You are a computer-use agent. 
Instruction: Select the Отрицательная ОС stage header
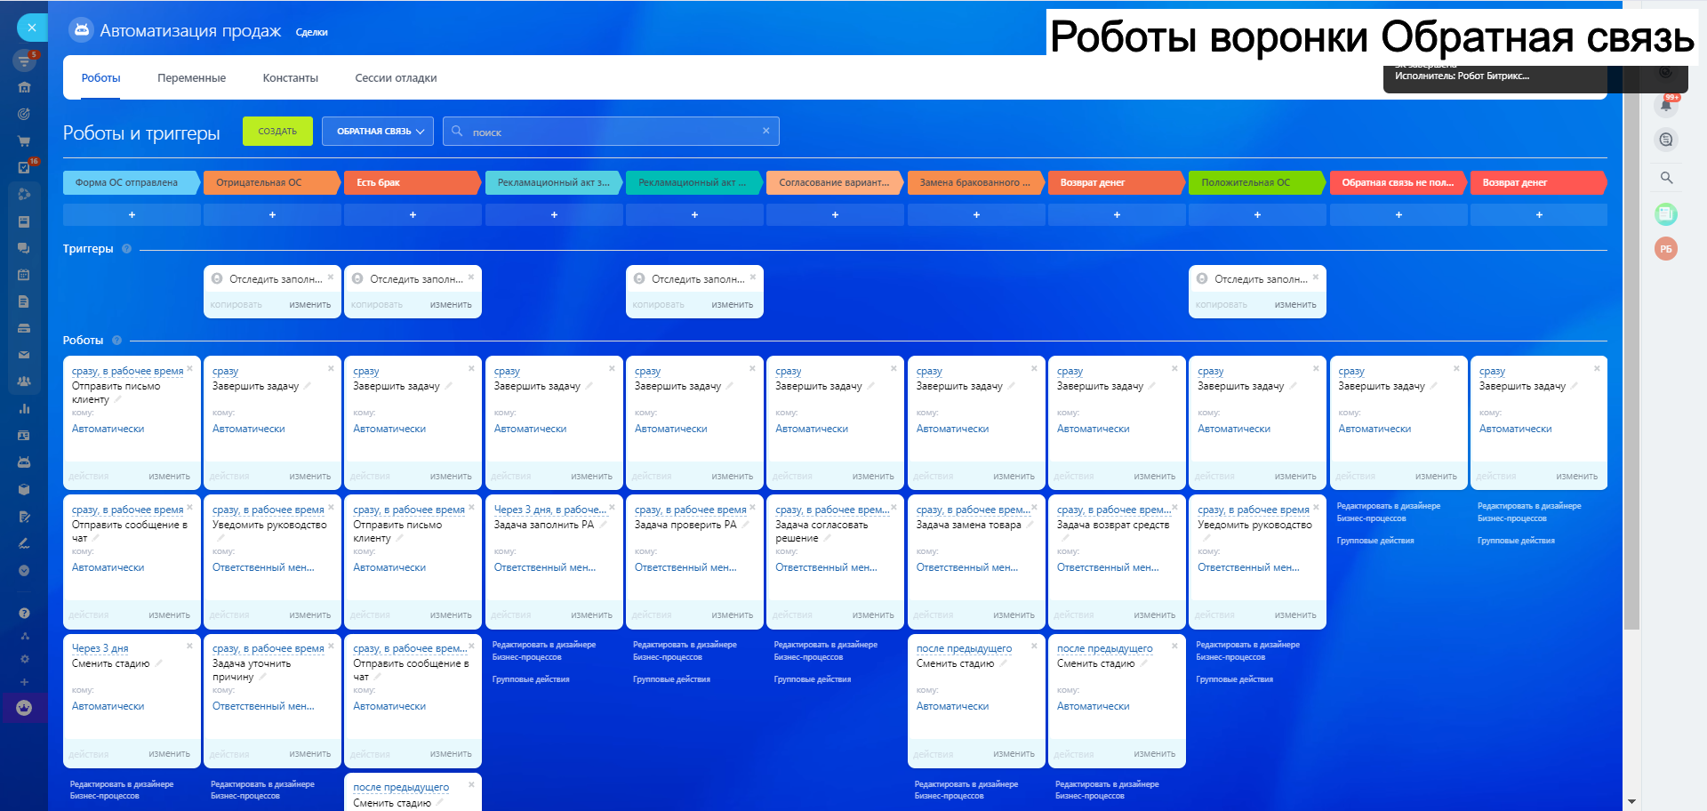[x=272, y=182]
